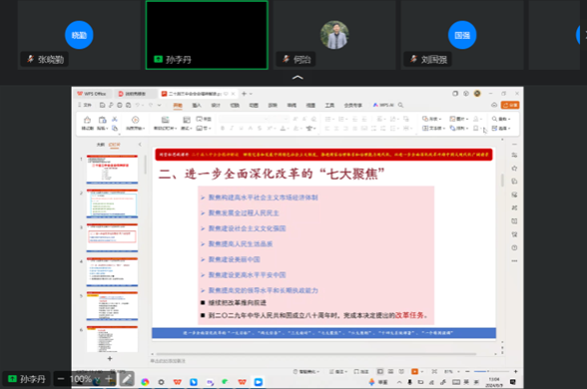Click the notification icon at taskbar end
Screen dimensions: 587x389
[513, 382]
